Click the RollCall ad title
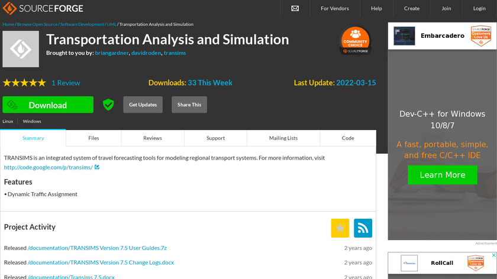Screen dimensions: 497x279 [x=442, y=263]
